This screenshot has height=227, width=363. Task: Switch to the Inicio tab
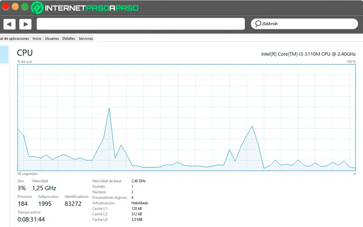click(x=37, y=39)
